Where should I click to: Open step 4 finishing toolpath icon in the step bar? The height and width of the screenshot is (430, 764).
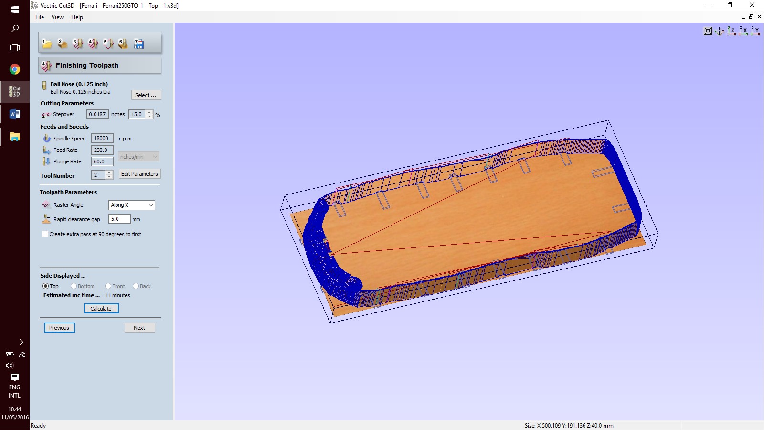(93, 43)
